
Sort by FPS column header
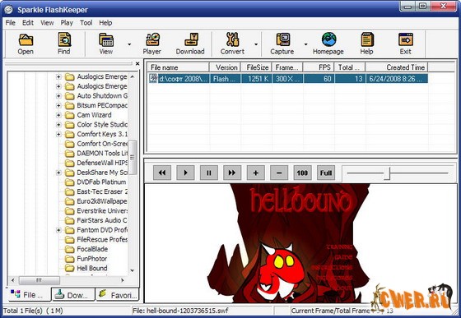(x=319, y=67)
